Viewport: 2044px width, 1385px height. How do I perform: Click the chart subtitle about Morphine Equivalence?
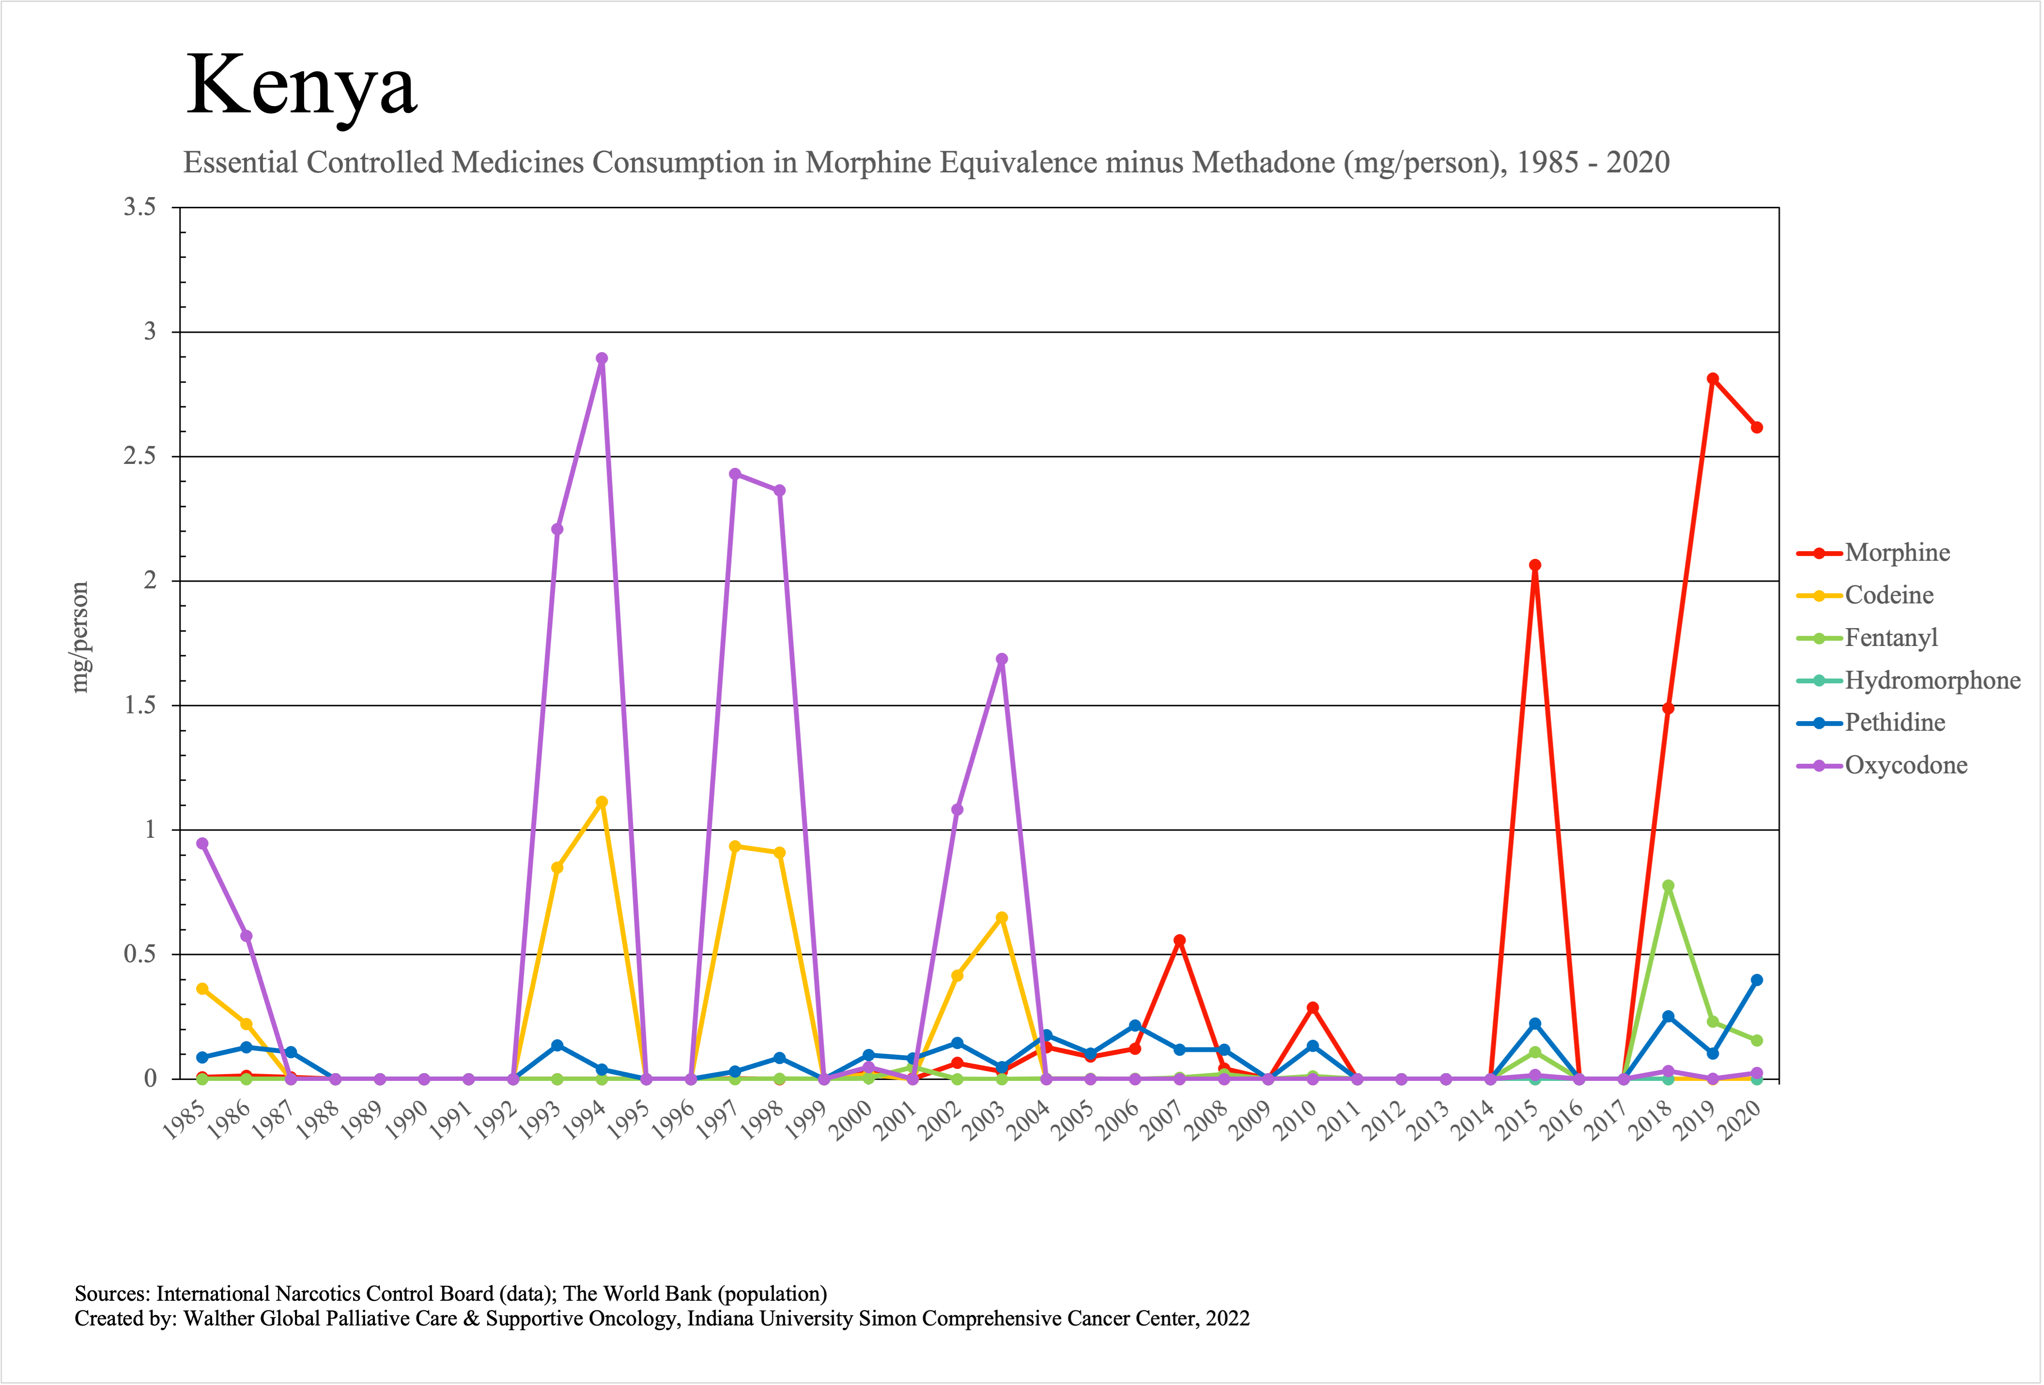pyautogui.click(x=925, y=163)
